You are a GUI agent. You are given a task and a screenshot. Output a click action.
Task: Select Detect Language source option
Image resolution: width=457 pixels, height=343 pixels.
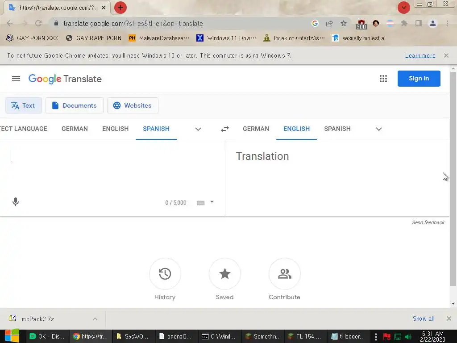[24, 129]
